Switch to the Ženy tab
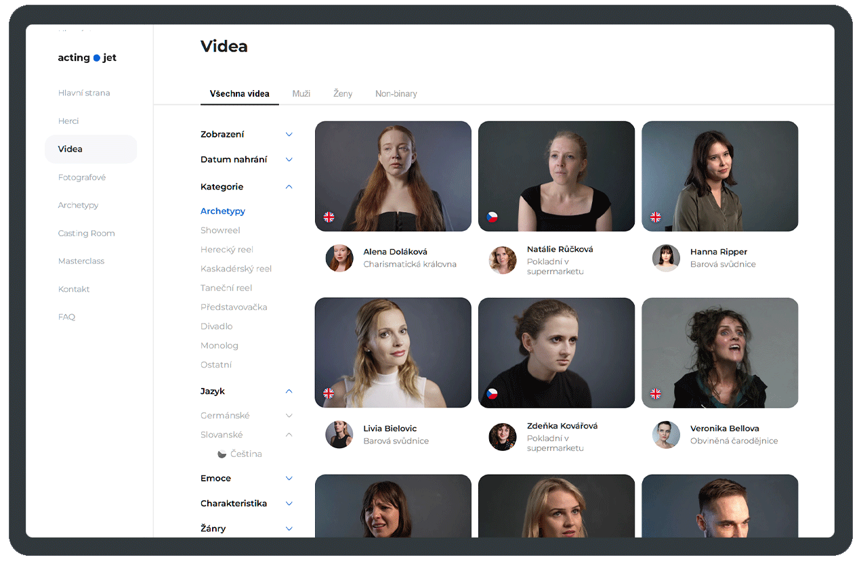Viewport: 859px width, 566px height. pos(343,93)
